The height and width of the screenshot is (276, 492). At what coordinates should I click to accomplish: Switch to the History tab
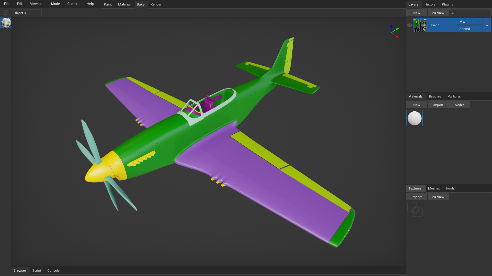click(x=430, y=4)
